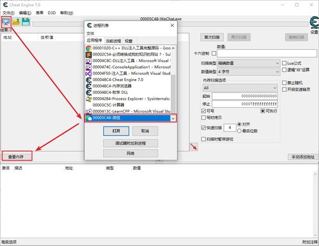This screenshot has height=246, width=319.
Task: Select the Chrome DLL注入工具 process entry
Action: click(x=130, y=48)
